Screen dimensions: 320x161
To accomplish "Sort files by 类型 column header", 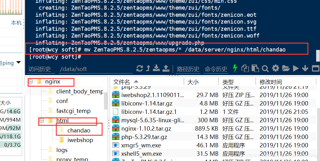I will point(228,82).
